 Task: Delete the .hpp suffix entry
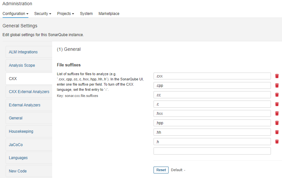[x=277, y=123]
